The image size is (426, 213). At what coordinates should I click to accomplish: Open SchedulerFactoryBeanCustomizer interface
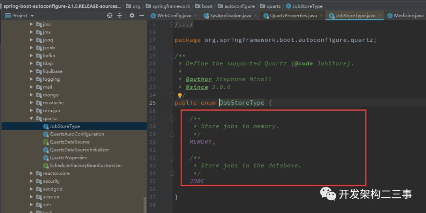(x=86, y=165)
